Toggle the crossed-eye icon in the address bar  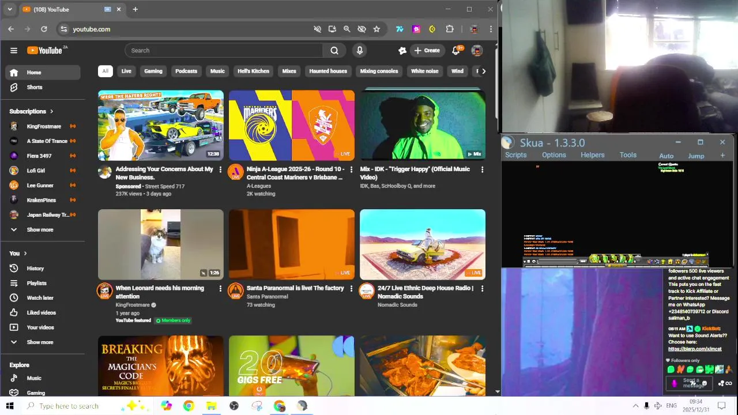tap(362, 29)
